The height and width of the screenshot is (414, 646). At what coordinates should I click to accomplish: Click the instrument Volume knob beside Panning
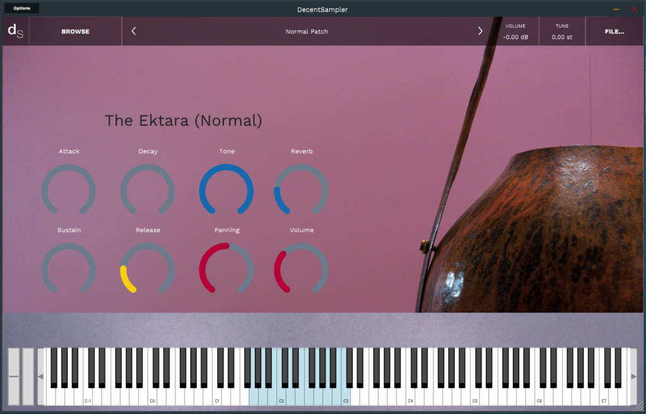pyautogui.click(x=301, y=269)
